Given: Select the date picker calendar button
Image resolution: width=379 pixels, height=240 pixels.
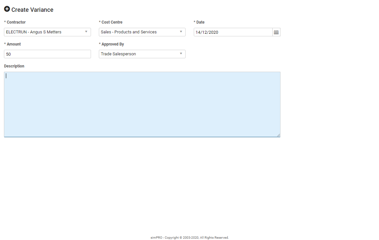Looking at the screenshot, I should pos(276,32).
